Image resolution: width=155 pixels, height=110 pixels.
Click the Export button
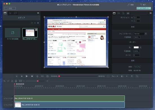(x=144, y=8)
